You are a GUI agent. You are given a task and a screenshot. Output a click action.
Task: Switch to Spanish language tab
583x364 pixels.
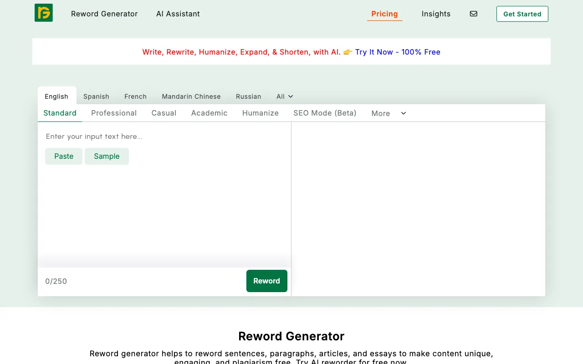tap(96, 96)
